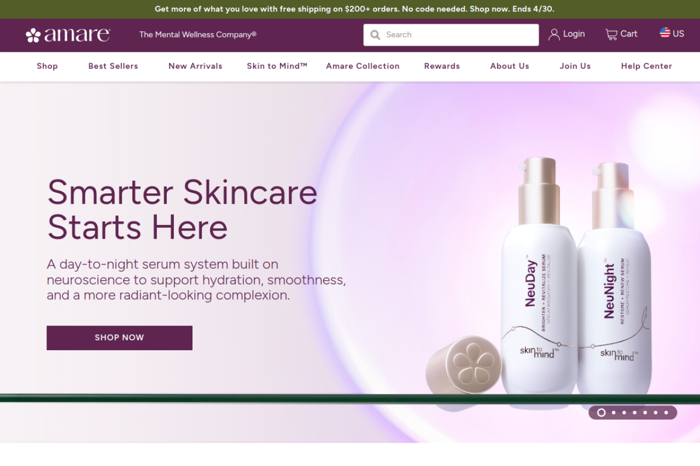Screen dimensions: 700x466
Task: Expand the About Us menu
Action: [x=510, y=66]
